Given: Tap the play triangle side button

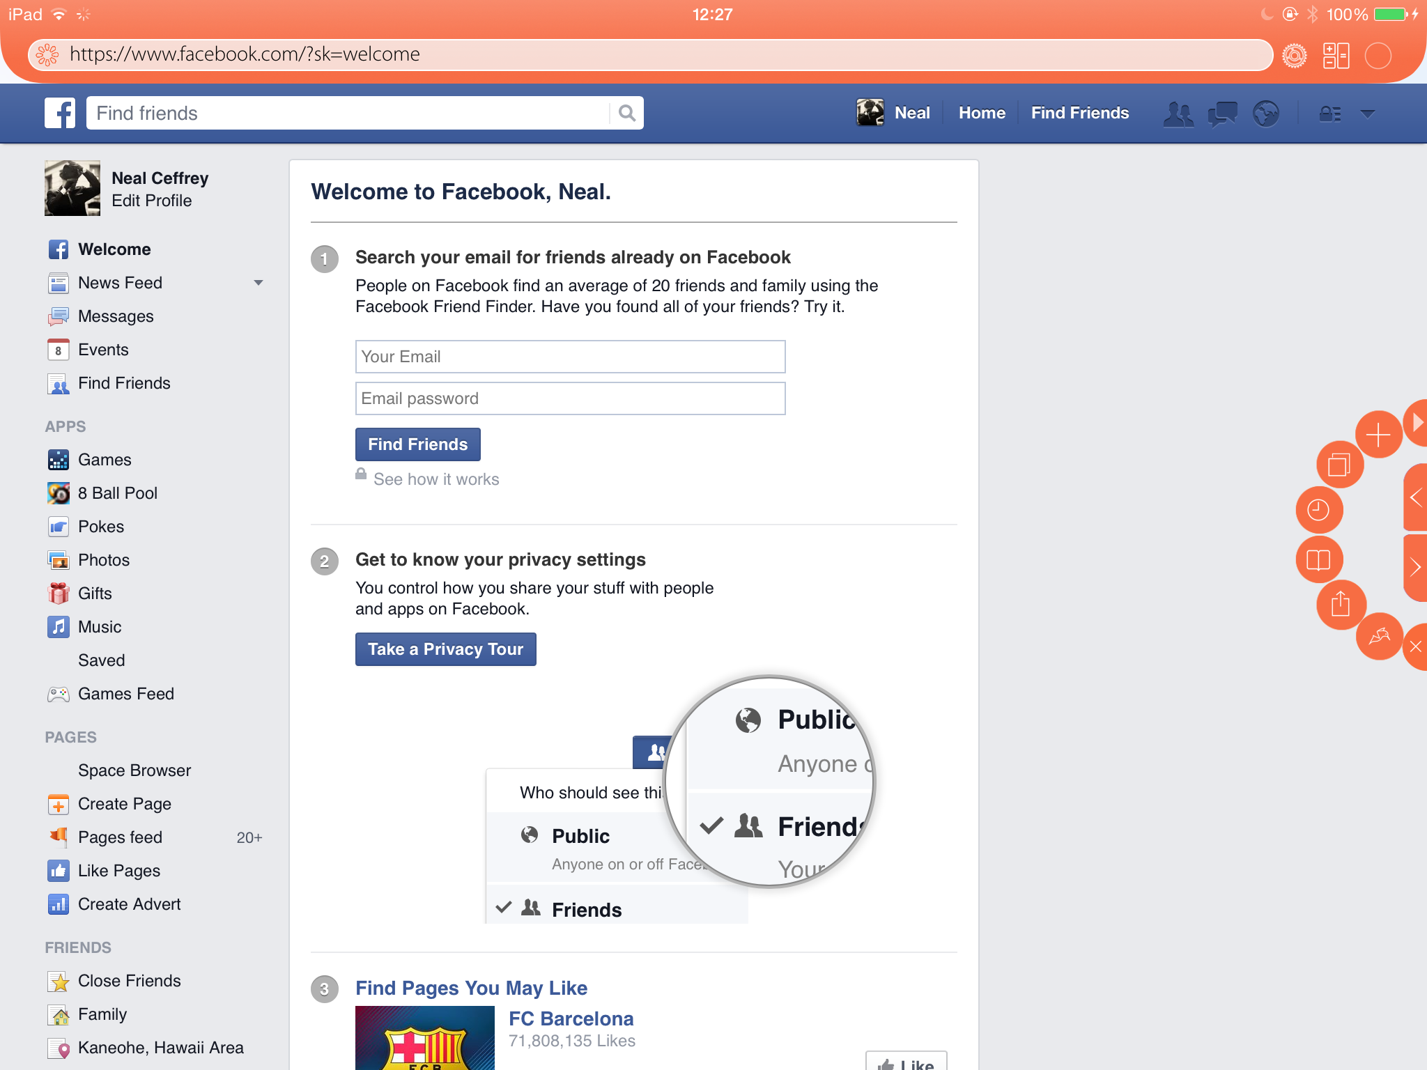Looking at the screenshot, I should (x=1416, y=422).
